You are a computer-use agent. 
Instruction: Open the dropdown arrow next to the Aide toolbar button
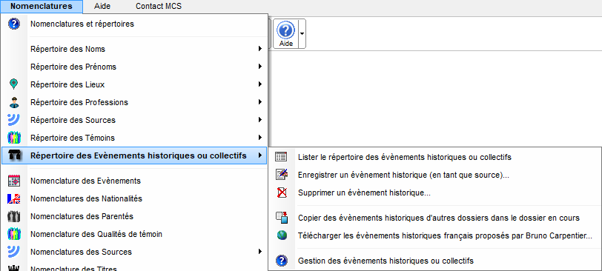coord(302,34)
